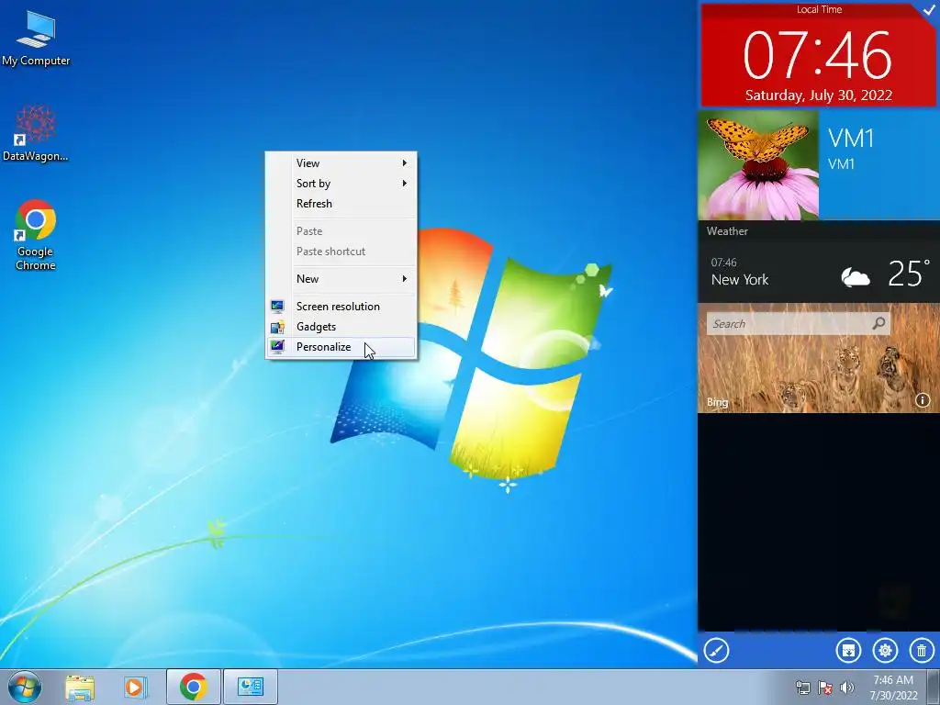Open the Windows Start menu orb
The image size is (940, 705).
(25, 687)
